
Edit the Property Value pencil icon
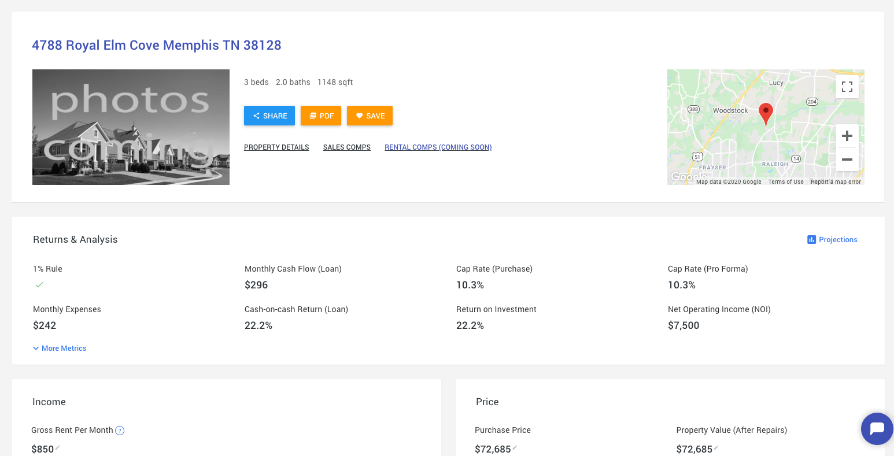(x=716, y=447)
